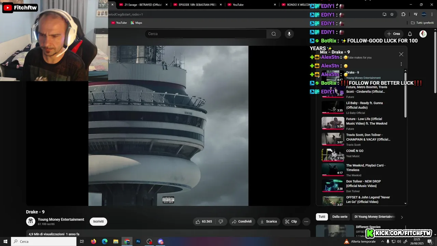This screenshot has width=437, height=246.
Task: Open Chrome profile avatar
Action: [x=424, y=14]
